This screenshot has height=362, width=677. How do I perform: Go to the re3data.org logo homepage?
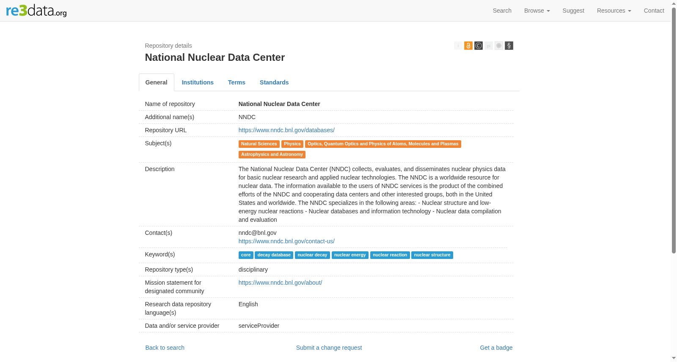pos(36,11)
